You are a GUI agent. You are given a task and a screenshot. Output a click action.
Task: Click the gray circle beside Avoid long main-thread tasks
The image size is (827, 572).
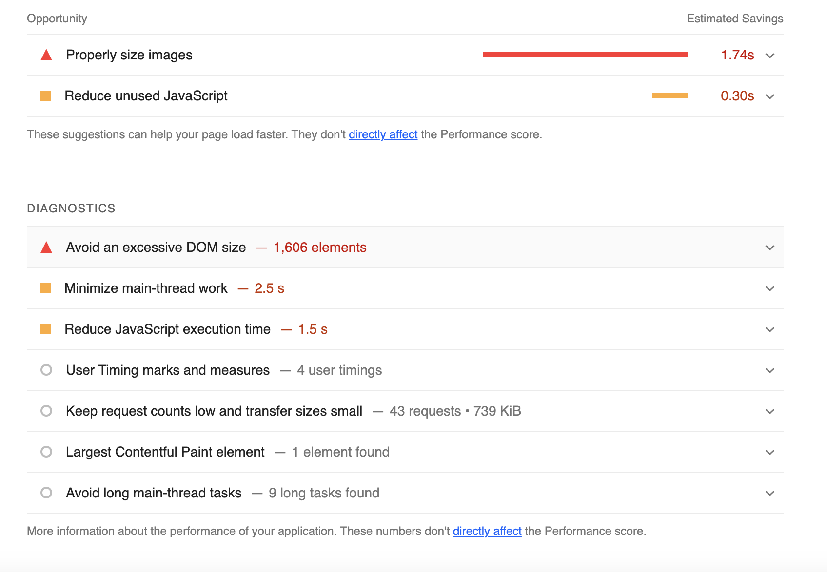click(x=46, y=493)
